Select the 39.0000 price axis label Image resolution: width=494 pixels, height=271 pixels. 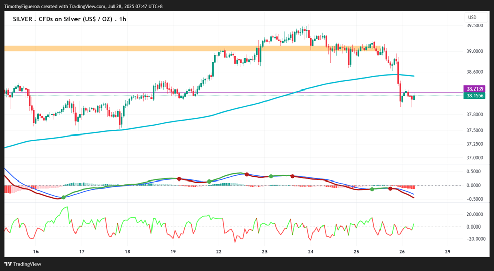pyautogui.click(x=475, y=51)
